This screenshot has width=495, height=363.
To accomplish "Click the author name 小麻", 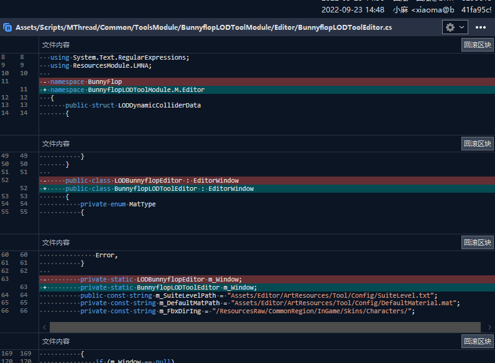I will pyautogui.click(x=401, y=10).
